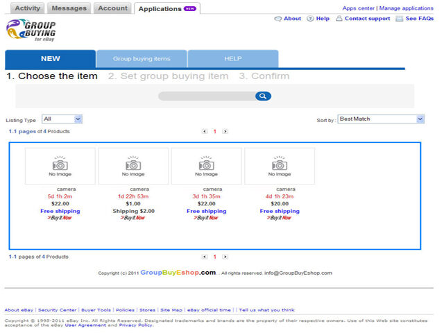444x333 pixels.
Task: Open the Policies footer link
Action: pyautogui.click(x=125, y=310)
